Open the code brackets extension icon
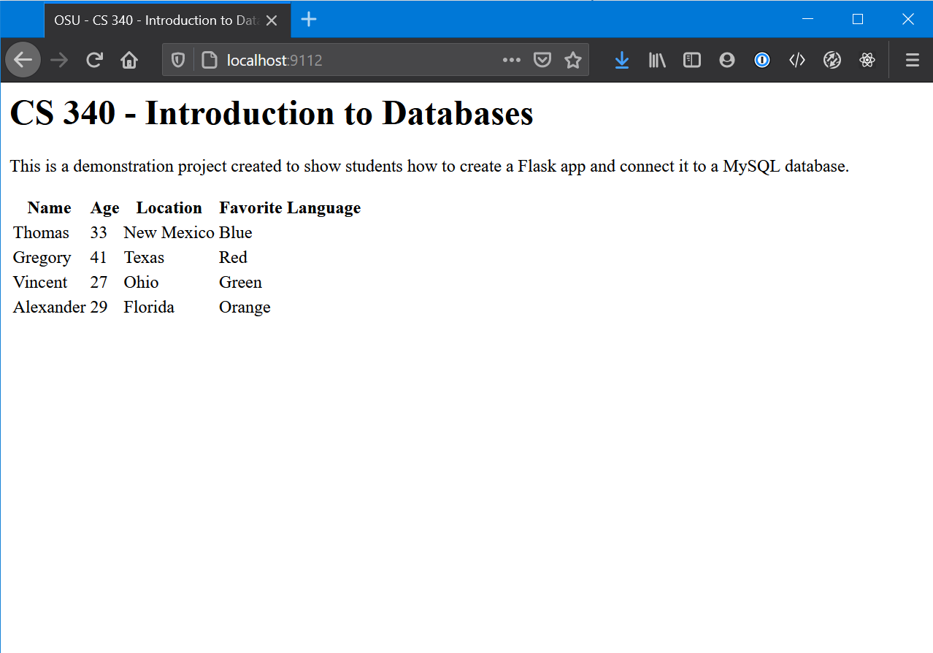 [797, 60]
